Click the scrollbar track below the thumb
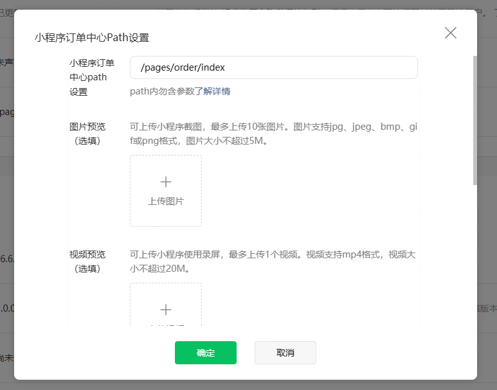 click(x=474, y=257)
